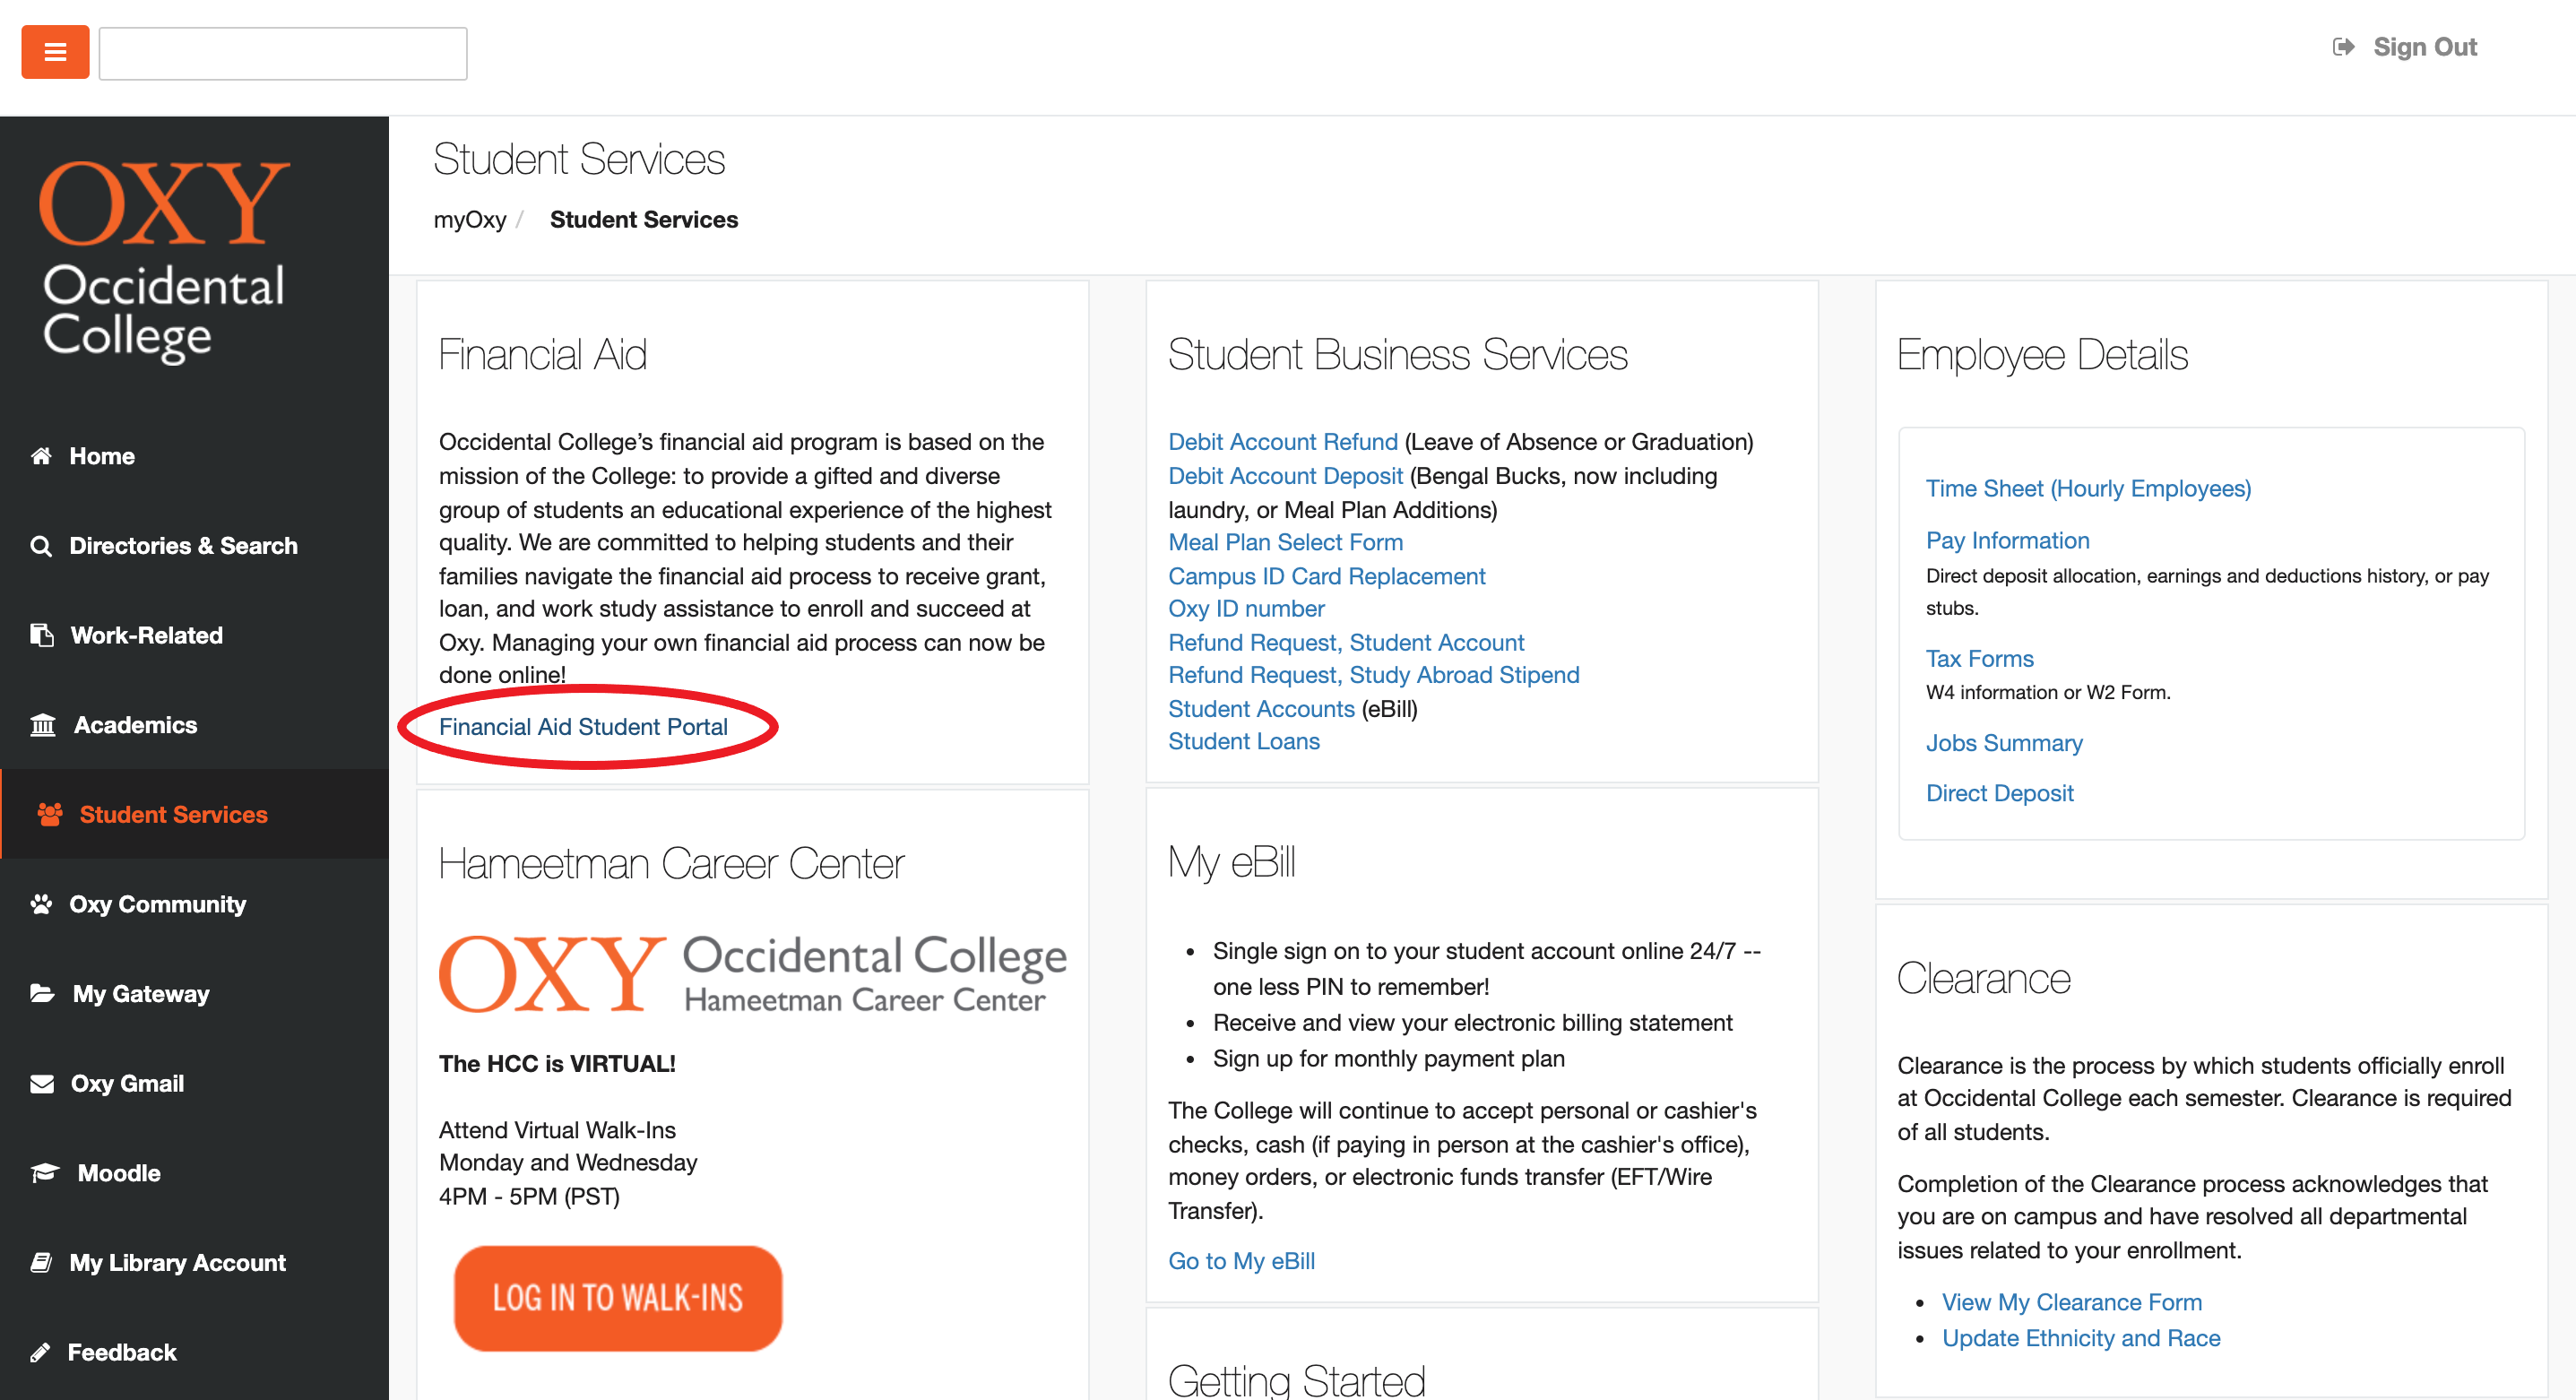Viewport: 2576px width, 1400px height.
Task: Open the Meal Plan Select Form
Action: pyautogui.click(x=1285, y=542)
